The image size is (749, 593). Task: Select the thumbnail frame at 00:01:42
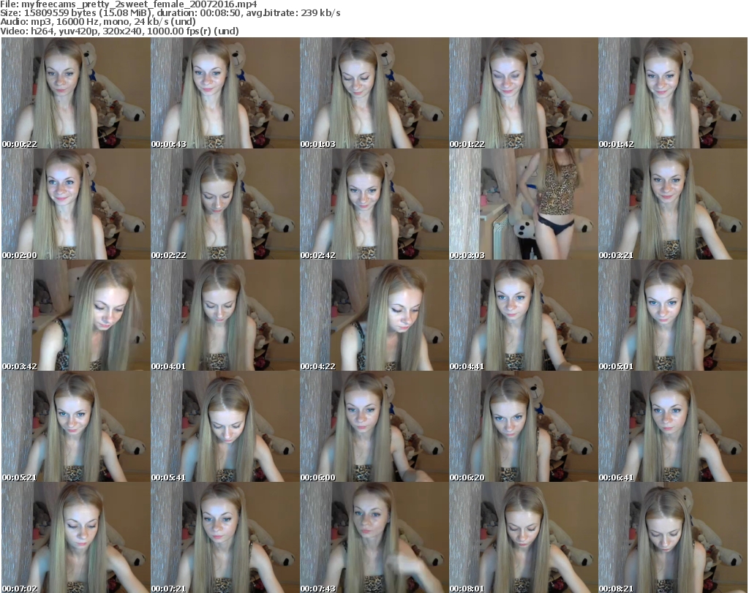point(673,93)
